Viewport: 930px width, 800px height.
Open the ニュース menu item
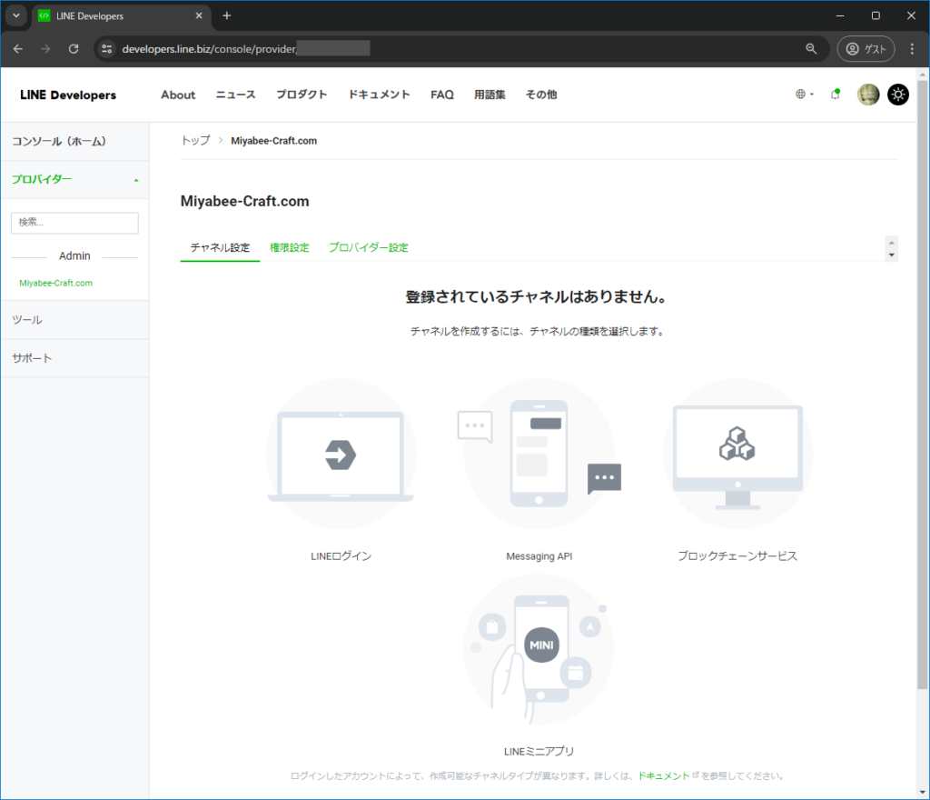point(235,95)
